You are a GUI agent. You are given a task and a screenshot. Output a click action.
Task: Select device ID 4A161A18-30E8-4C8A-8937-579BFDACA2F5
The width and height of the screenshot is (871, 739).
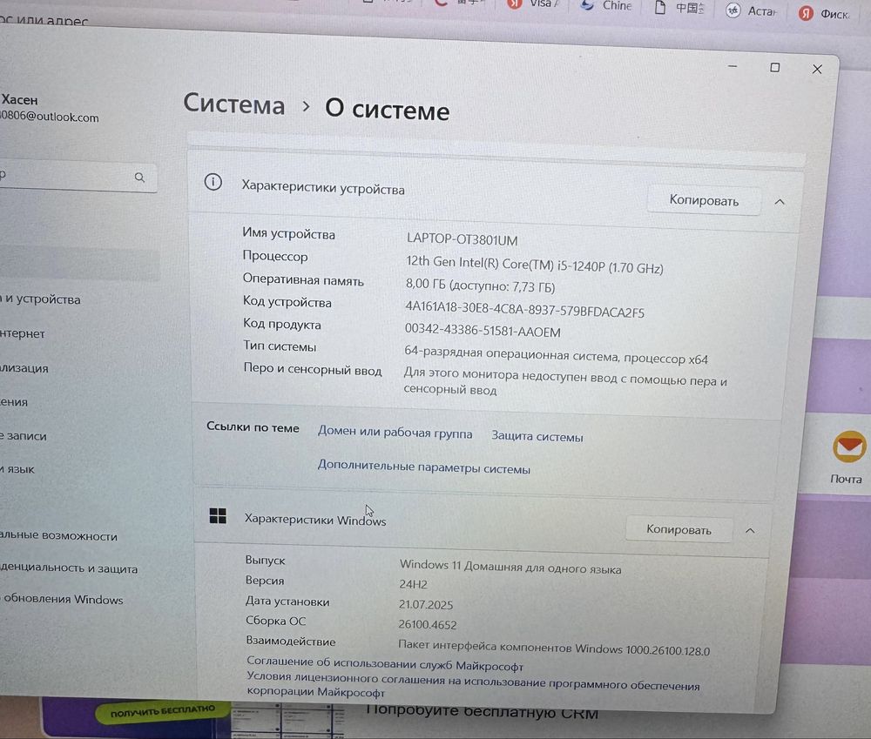[x=524, y=310]
